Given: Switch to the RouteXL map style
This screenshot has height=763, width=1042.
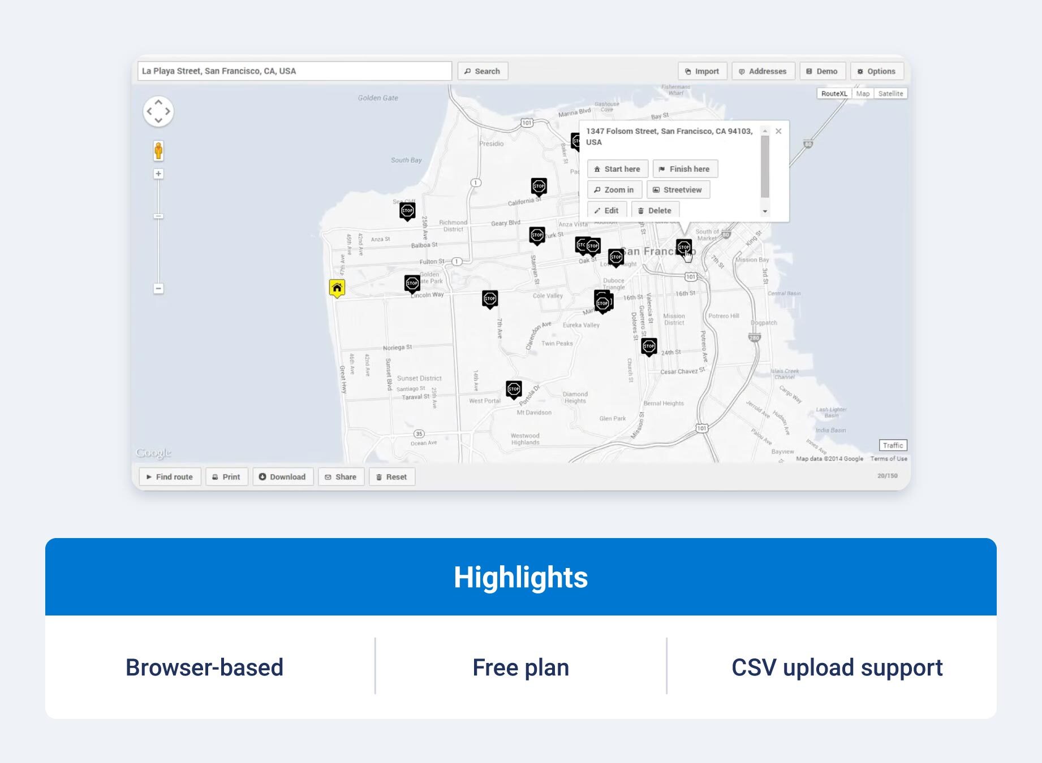Looking at the screenshot, I should 834,94.
